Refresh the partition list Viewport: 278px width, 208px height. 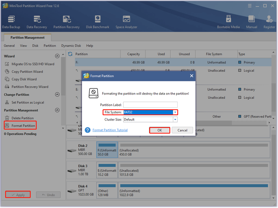point(70,54)
